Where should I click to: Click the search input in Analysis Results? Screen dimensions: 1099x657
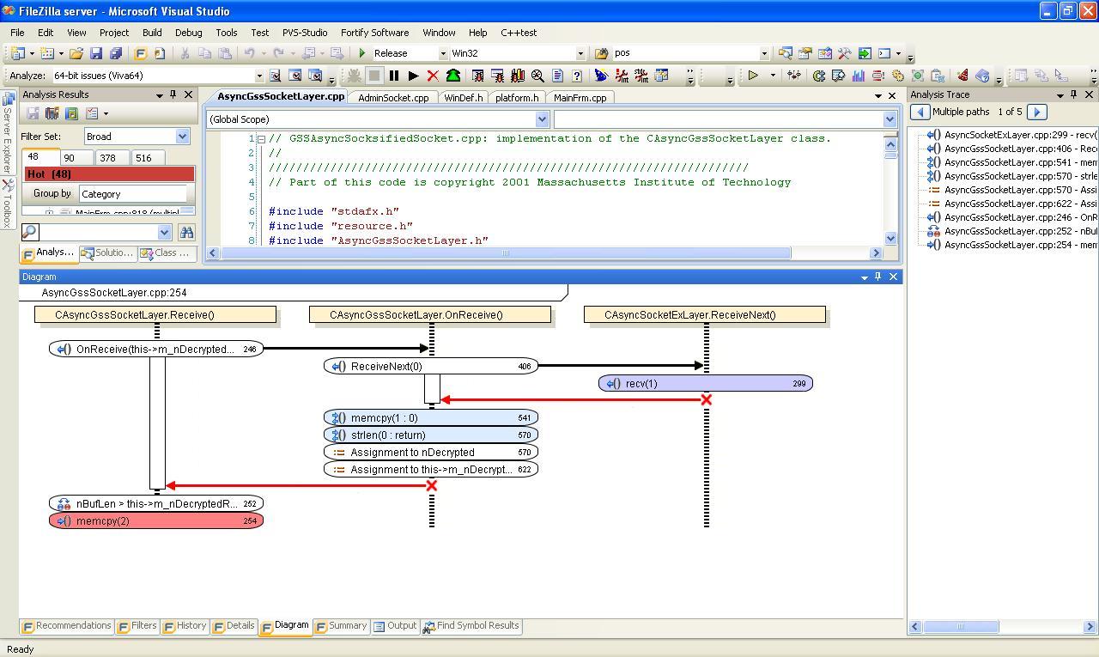(97, 232)
